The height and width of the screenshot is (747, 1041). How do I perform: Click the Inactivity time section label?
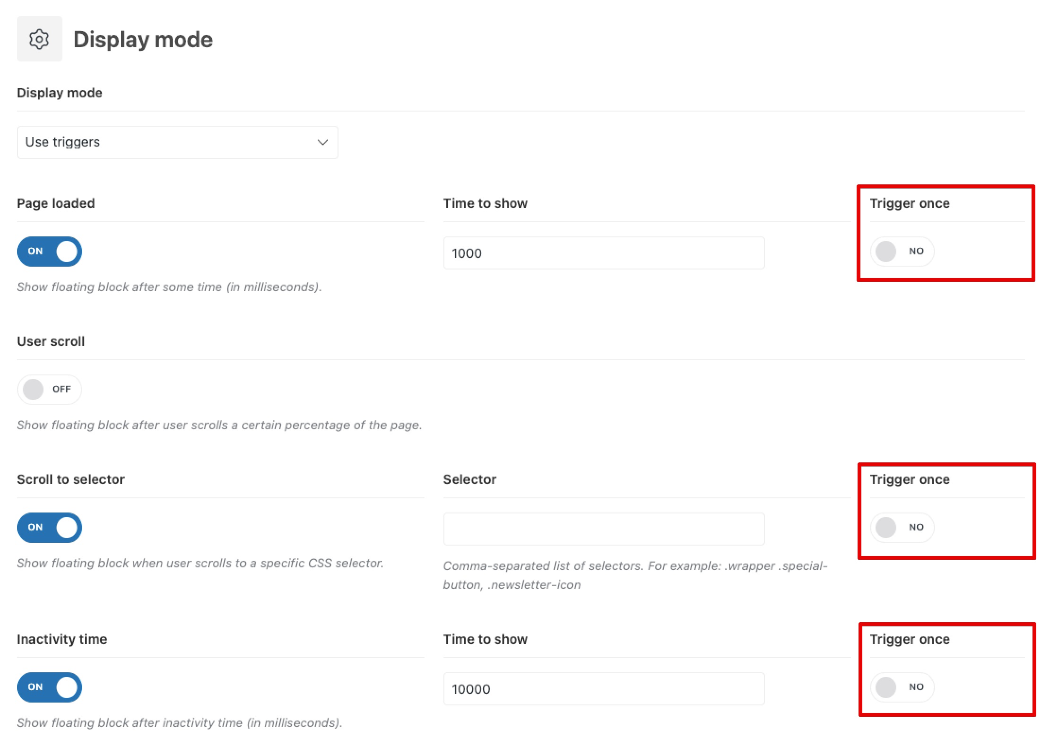point(62,639)
